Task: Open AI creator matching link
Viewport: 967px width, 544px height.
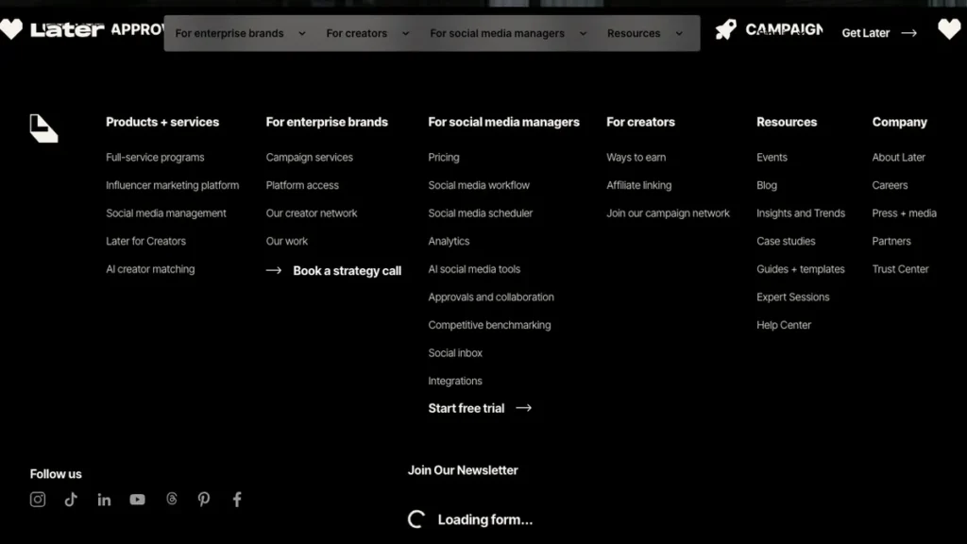Action: pyautogui.click(x=150, y=269)
